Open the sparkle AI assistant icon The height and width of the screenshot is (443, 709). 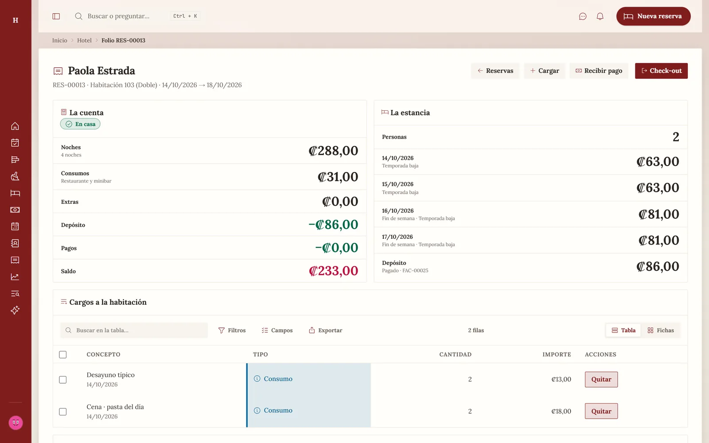tap(15, 310)
